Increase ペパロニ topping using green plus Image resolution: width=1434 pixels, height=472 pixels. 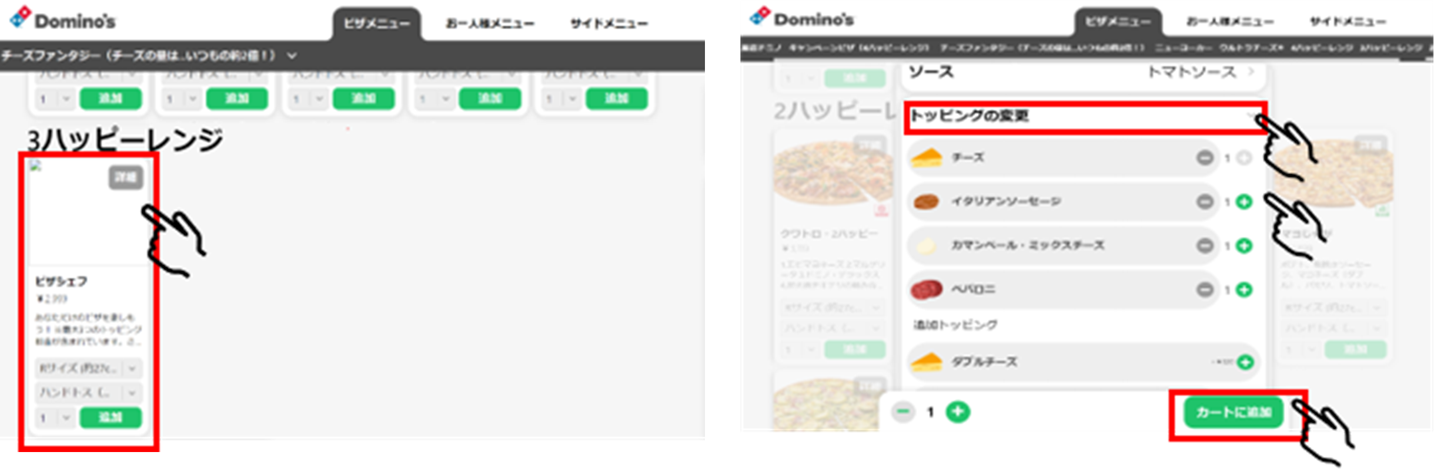coord(1244,289)
